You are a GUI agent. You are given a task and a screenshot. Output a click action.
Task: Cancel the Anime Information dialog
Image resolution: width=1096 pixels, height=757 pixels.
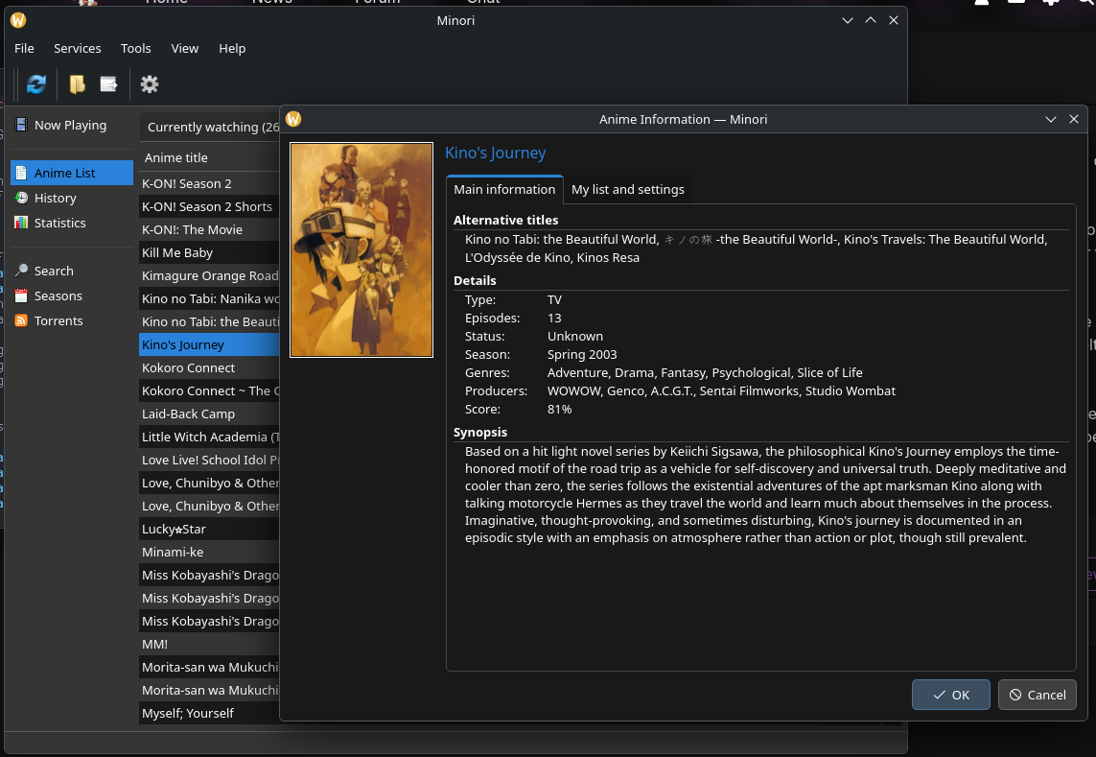[1037, 695]
